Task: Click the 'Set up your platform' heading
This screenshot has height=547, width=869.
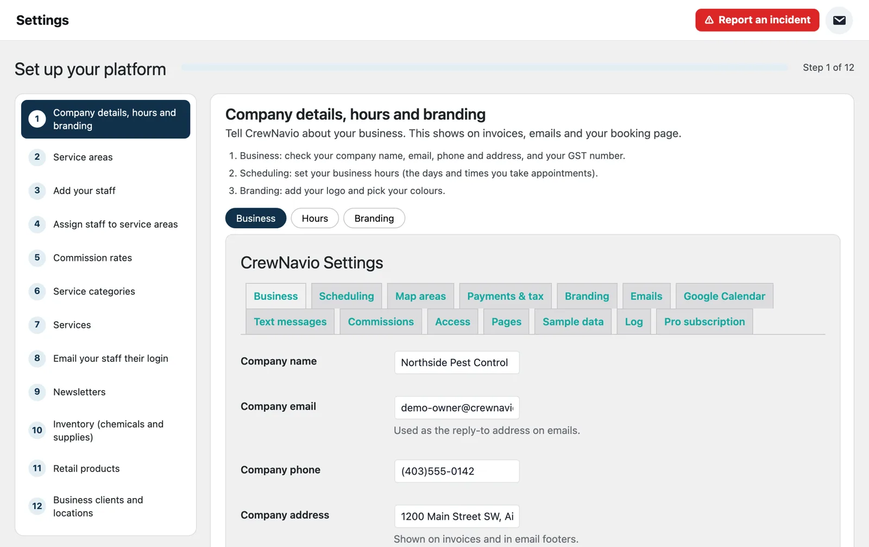Action: 90,69
